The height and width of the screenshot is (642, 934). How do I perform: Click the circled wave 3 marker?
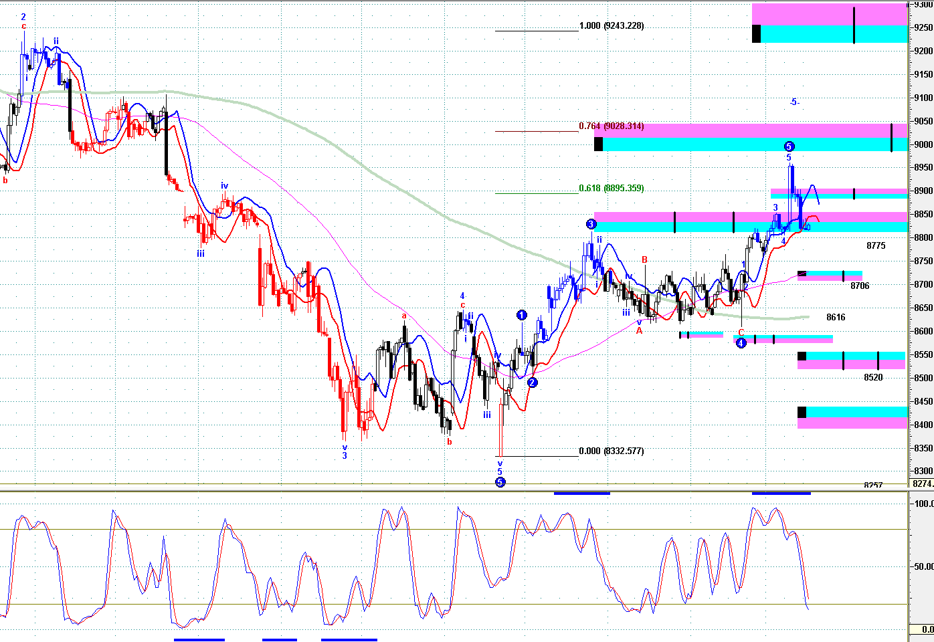(591, 224)
